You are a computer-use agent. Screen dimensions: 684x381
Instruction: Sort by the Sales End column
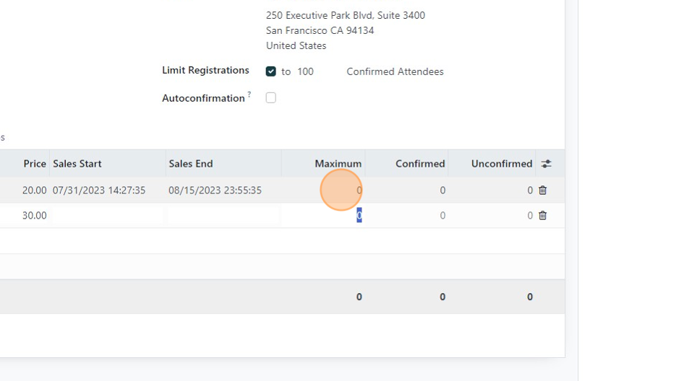191,164
